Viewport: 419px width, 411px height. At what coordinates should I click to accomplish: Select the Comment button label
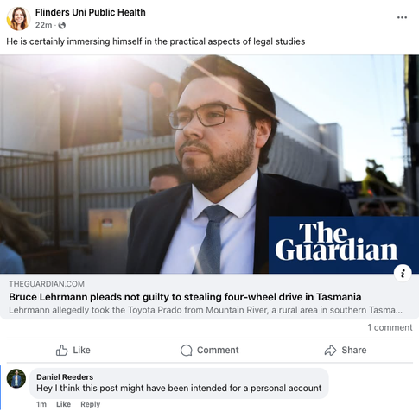(x=218, y=350)
